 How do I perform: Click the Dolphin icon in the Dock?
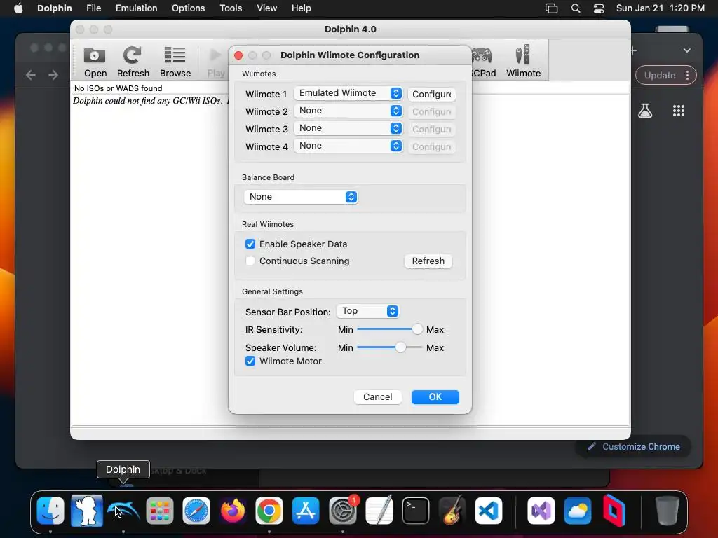coord(123,510)
